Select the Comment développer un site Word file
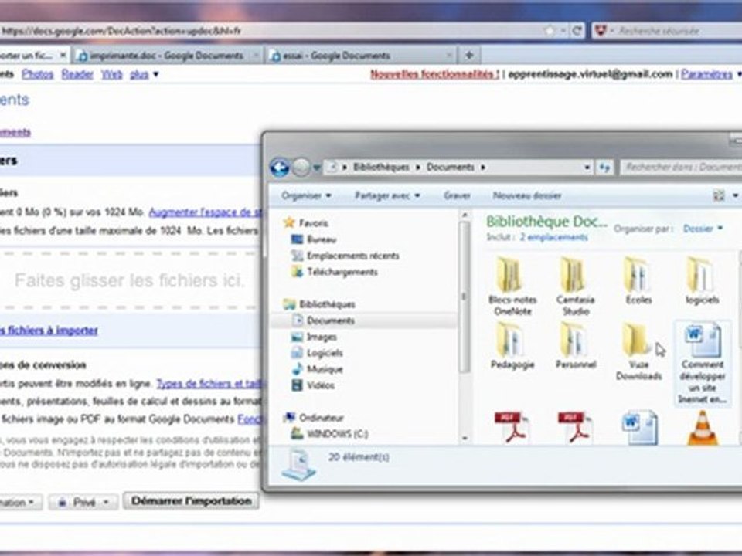 [703, 363]
